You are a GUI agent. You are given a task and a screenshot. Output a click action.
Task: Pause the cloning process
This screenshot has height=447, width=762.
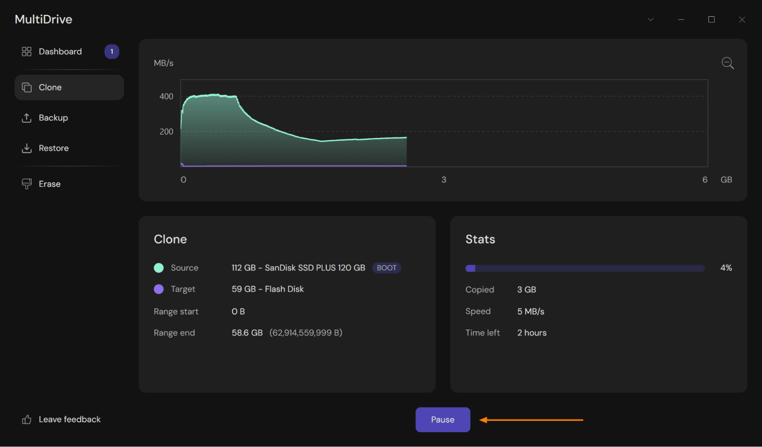point(443,420)
